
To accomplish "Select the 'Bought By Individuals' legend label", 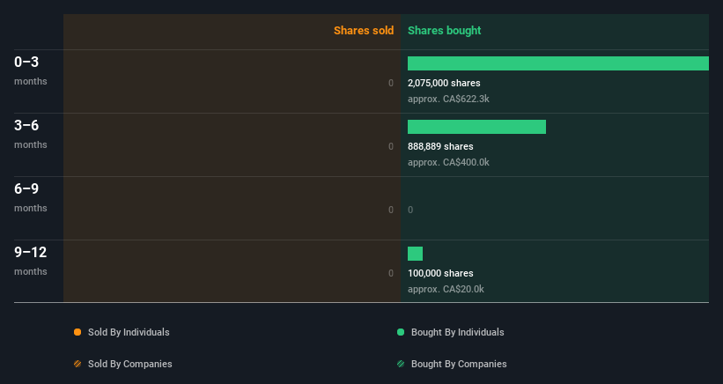I will tap(457, 332).
